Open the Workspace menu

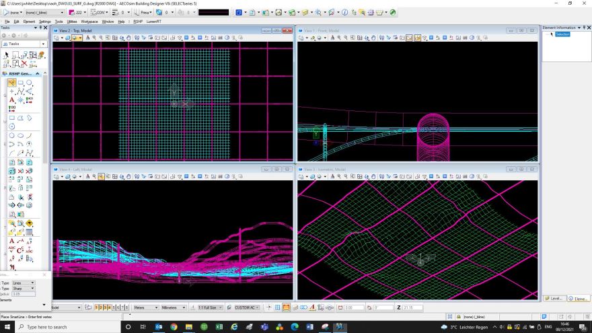pos(89,22)
